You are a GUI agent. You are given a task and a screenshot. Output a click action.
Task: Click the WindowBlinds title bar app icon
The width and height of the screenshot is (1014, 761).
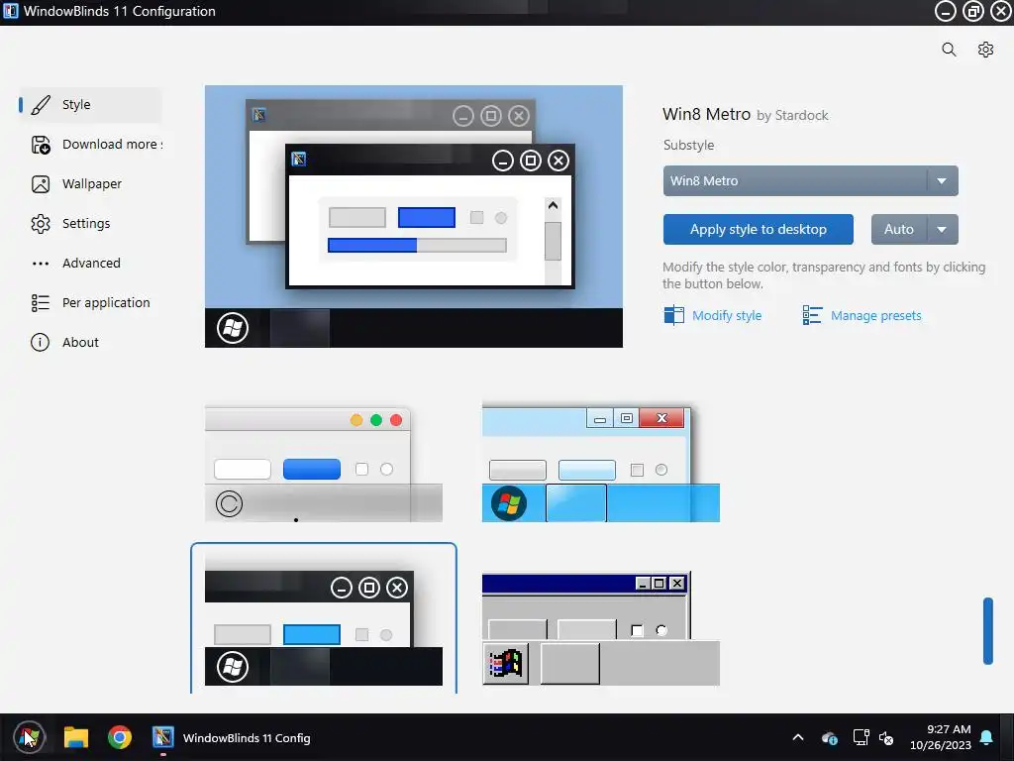tap(11, 11)
